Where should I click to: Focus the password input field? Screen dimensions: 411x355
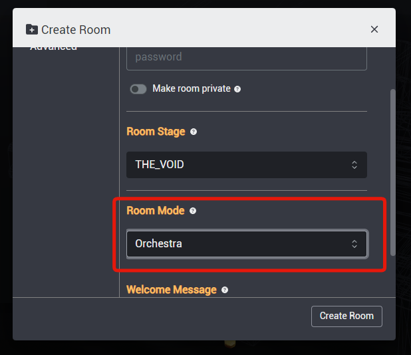[x=247, y=59]
